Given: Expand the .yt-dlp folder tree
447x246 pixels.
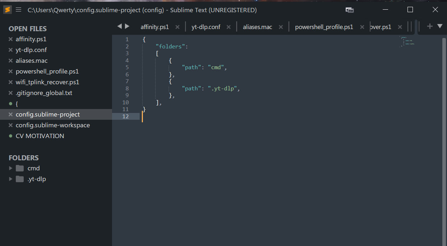Looking at the screenshot, I should coord(11,179).
